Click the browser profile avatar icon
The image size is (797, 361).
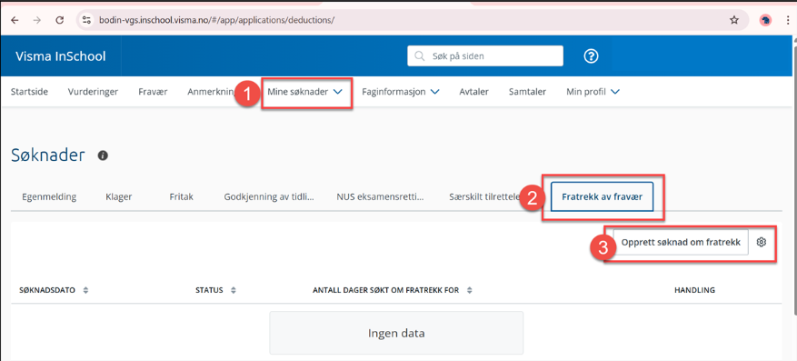point(765,20)
